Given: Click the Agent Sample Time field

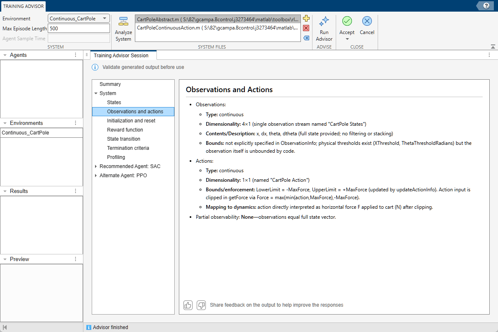Looking at the screenshot, I should click(x=79, y=38).
